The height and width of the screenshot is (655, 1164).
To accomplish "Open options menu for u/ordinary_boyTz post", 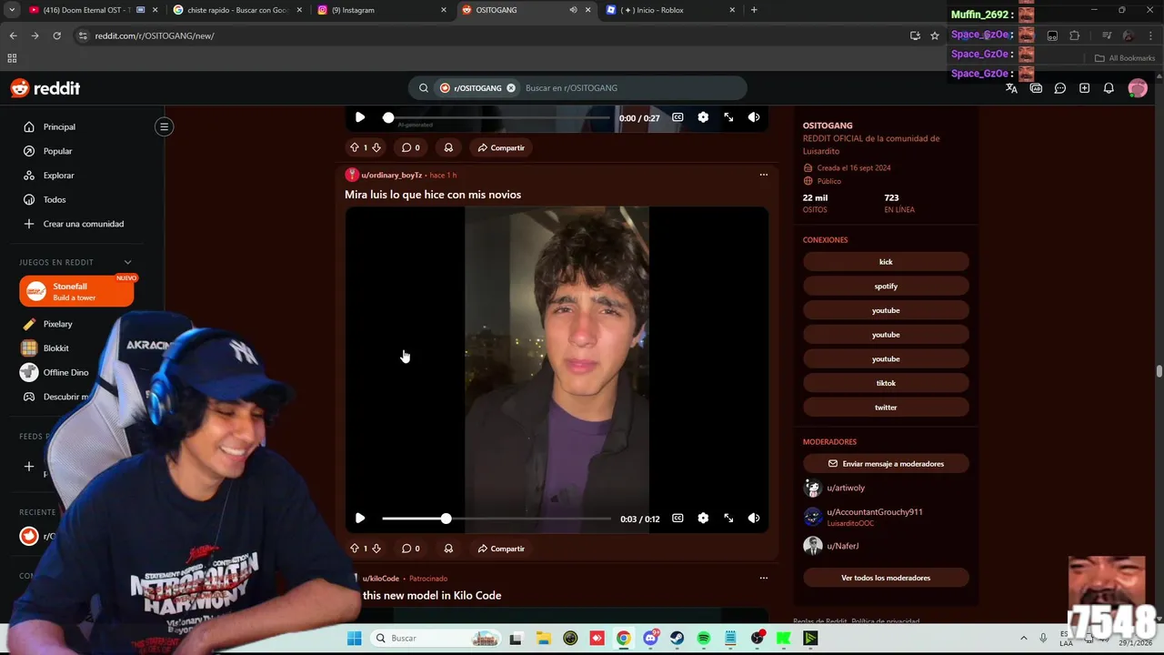I will [x=764, y=175].
